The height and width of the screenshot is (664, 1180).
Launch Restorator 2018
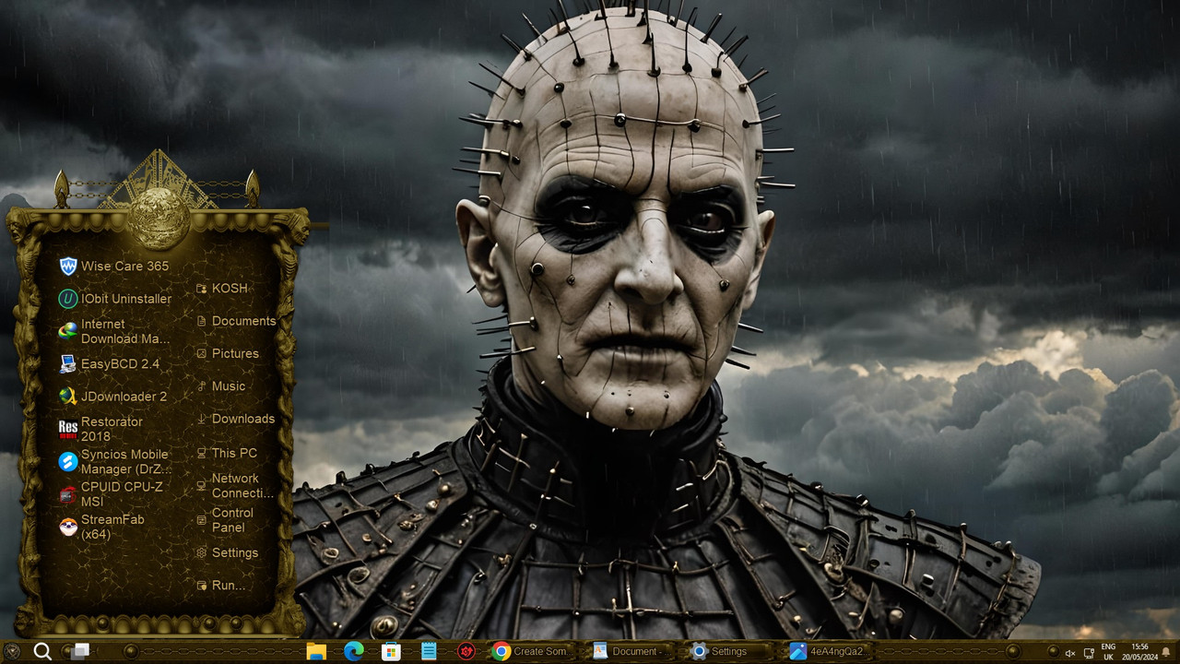(x=101, y=429)
